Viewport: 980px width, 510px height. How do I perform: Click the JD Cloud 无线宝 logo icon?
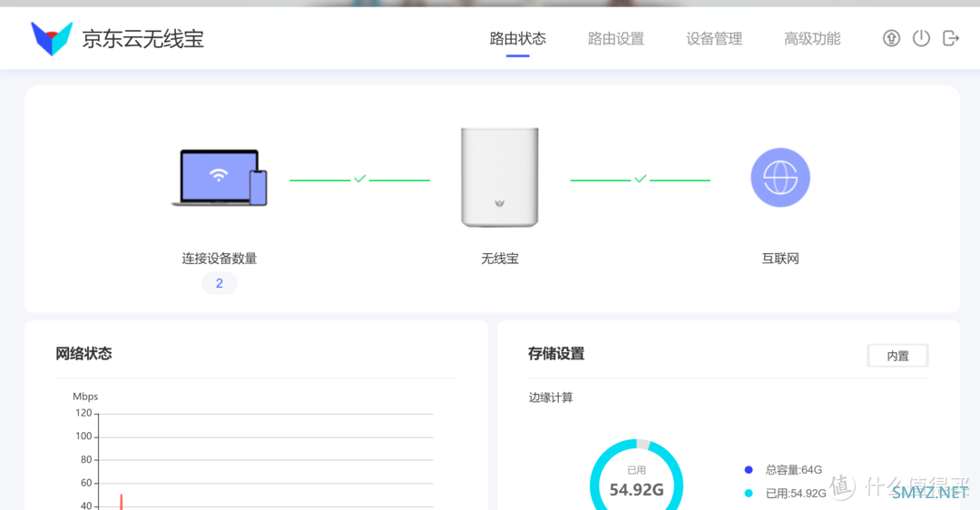point(52,38)
